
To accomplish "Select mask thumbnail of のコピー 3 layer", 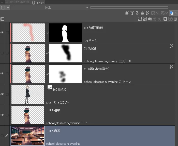I will coord(66,53).
